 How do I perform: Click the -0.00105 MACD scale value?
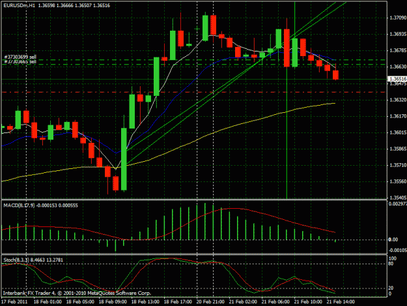[x=397, y=250]
